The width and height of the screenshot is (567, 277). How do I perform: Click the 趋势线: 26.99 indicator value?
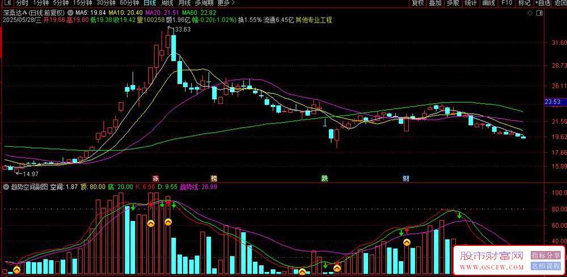point(198,187)
